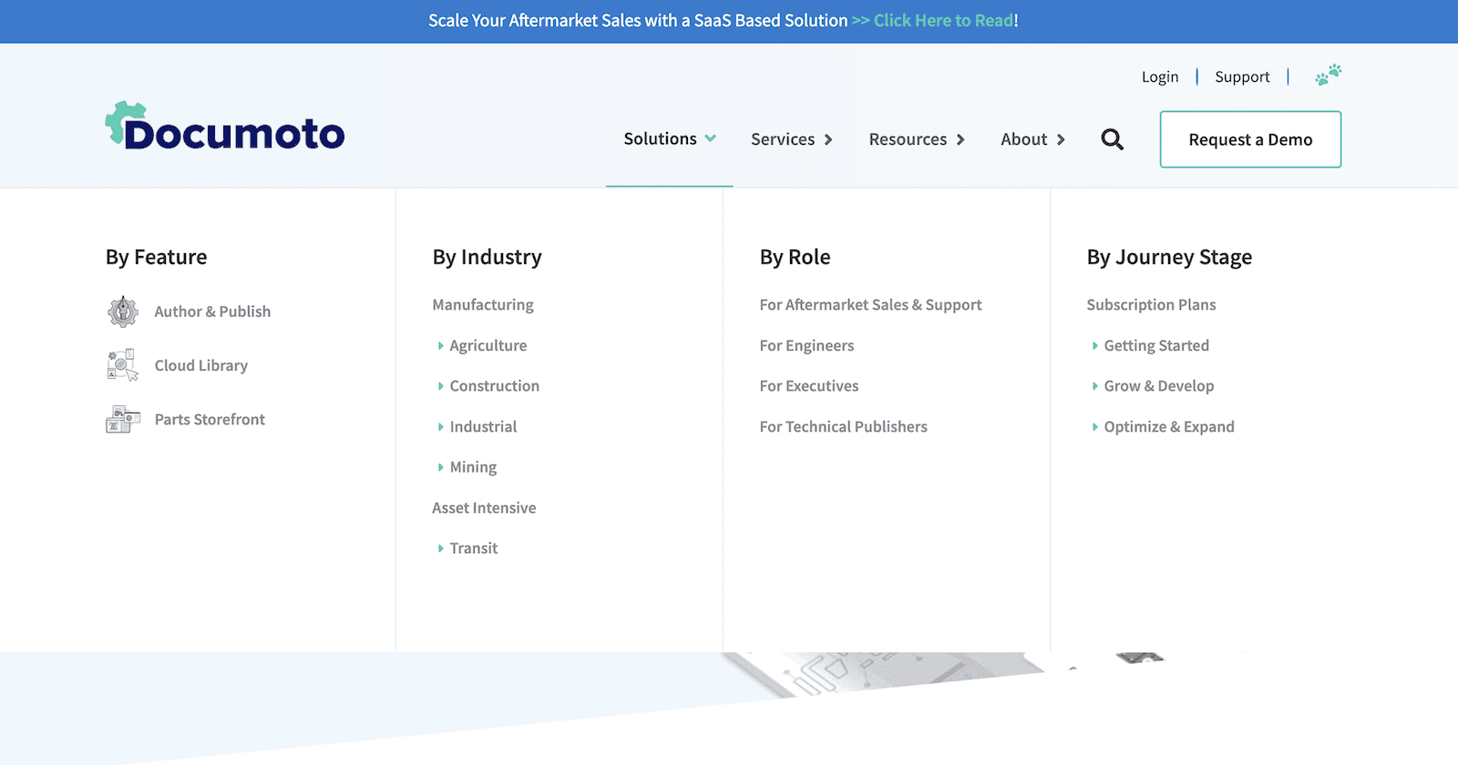Select the Construction industry link
Image resolution: width=1458 pixels, height=765 pixels.
coord(495,386)
